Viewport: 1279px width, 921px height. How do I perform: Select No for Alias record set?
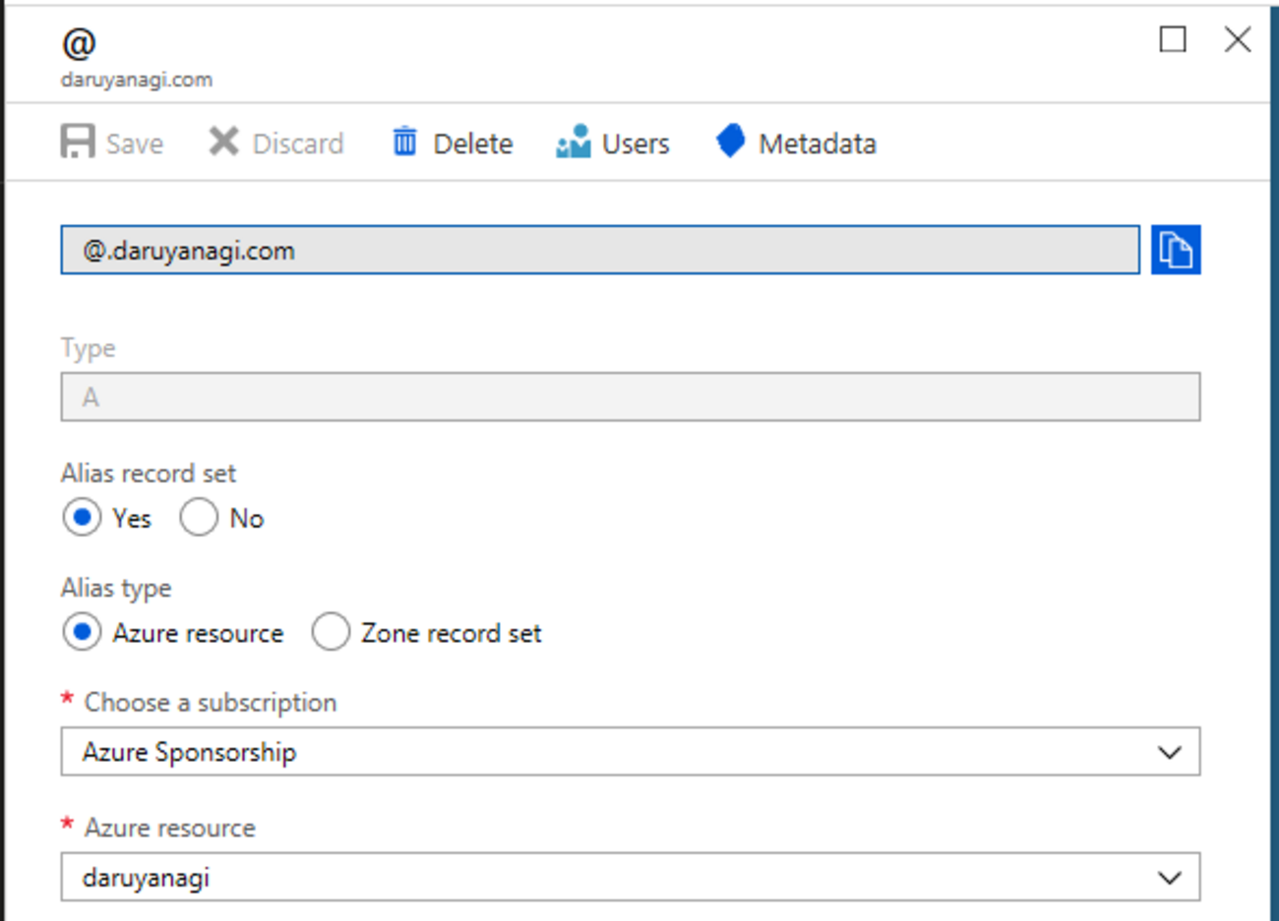coord(199,517)
